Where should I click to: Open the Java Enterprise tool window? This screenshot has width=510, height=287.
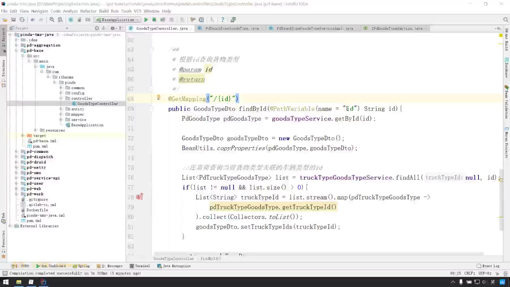(174, 266)
